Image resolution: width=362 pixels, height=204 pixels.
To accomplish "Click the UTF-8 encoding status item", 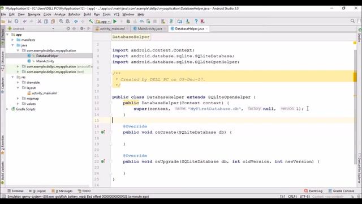I will tap(304, 197).
